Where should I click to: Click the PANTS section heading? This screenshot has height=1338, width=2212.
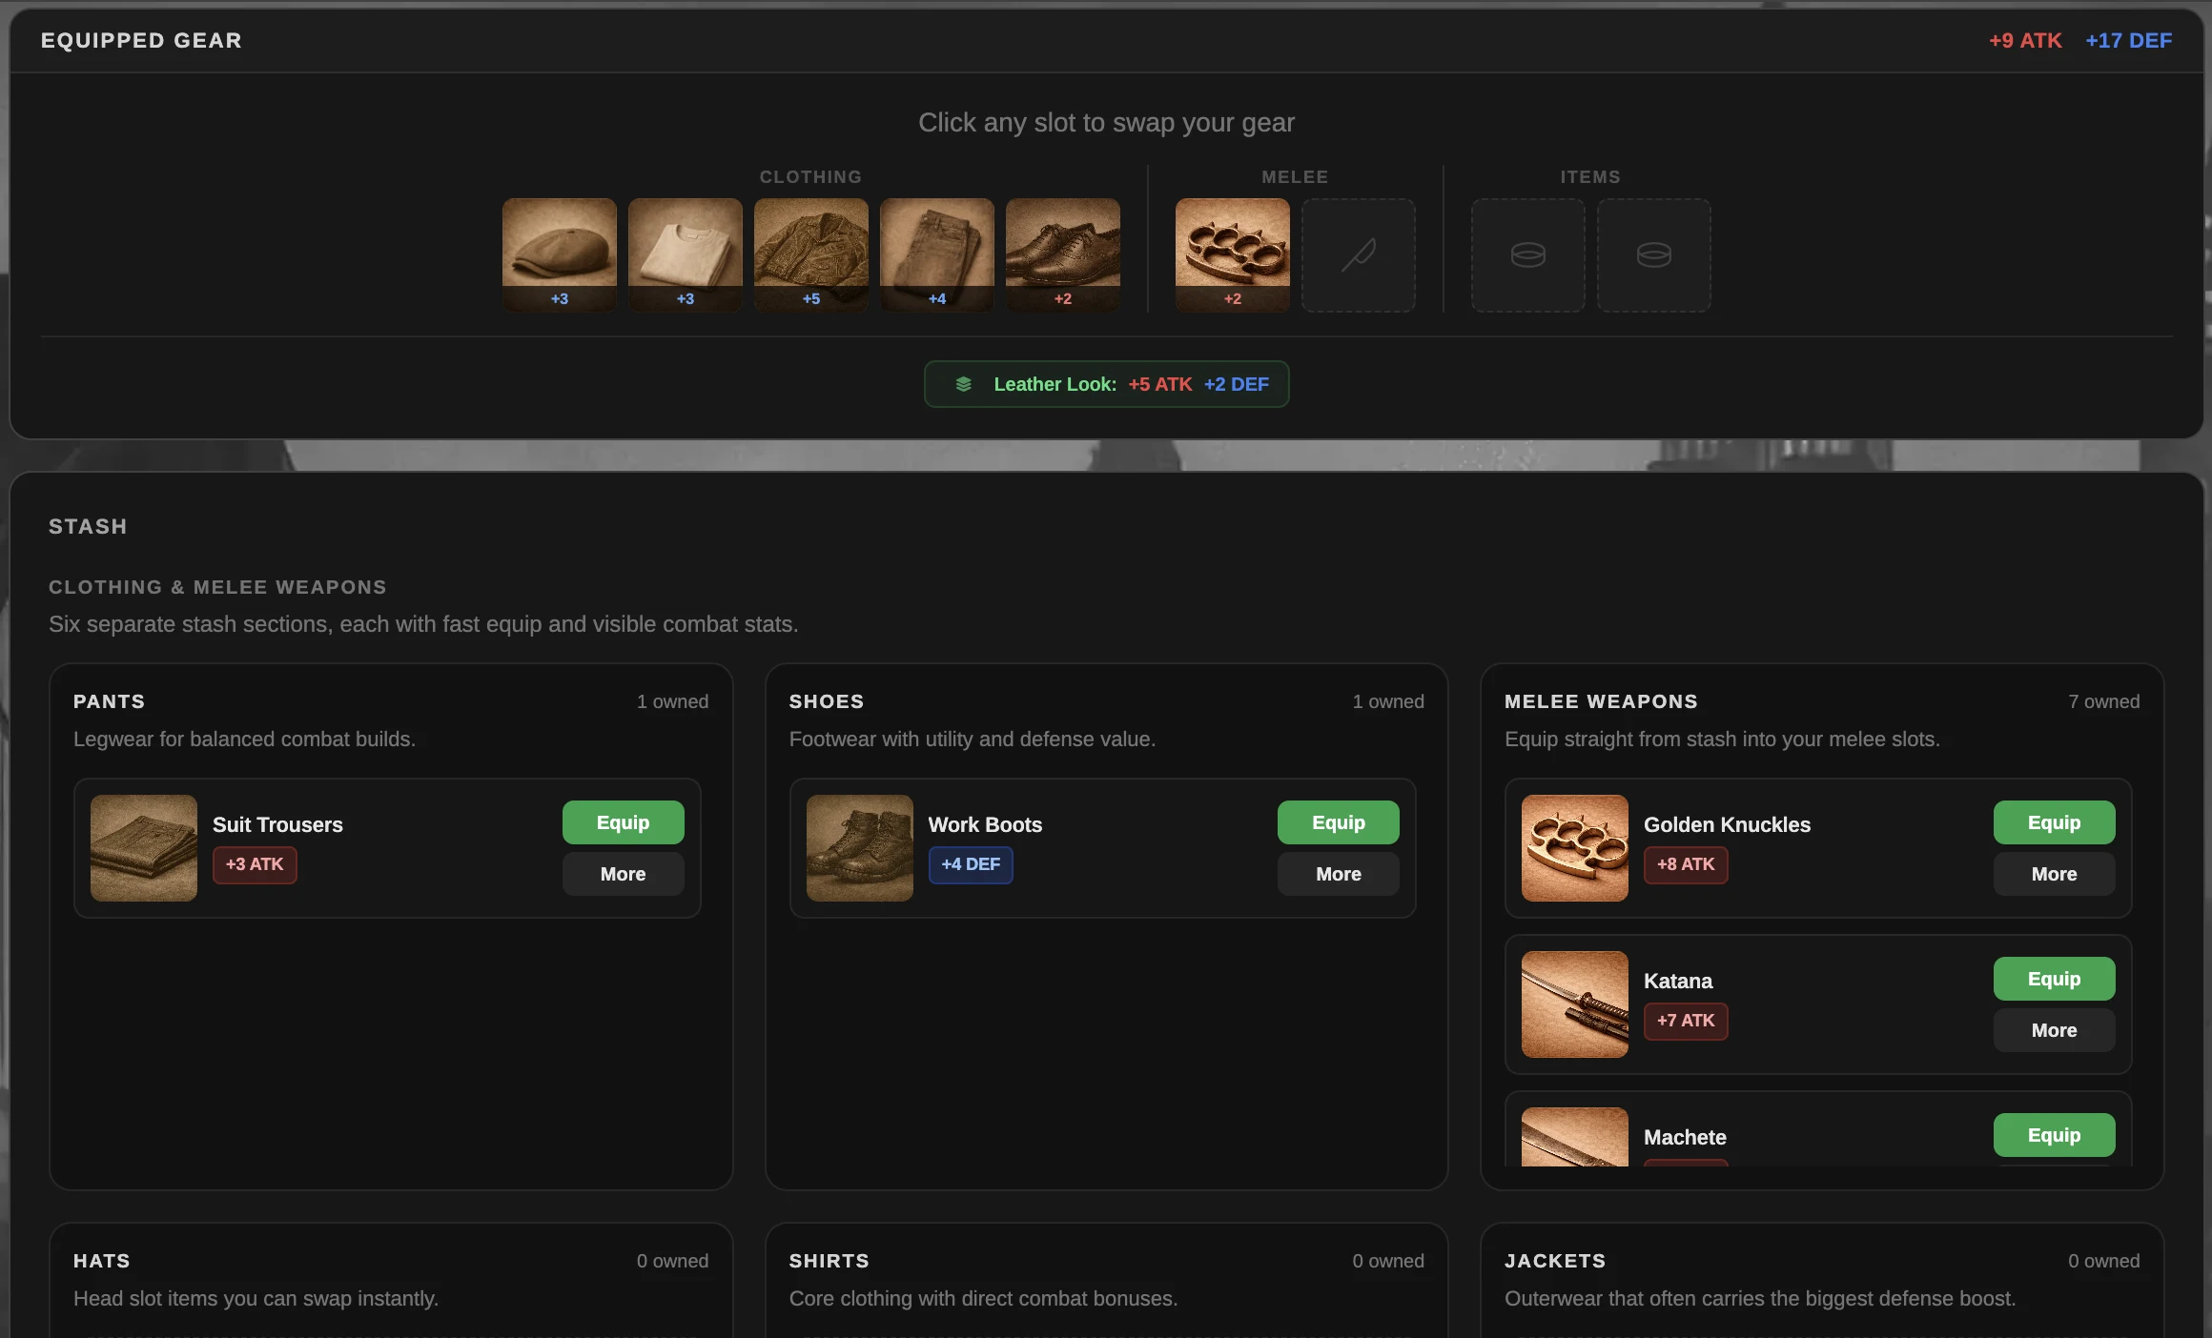109,701
